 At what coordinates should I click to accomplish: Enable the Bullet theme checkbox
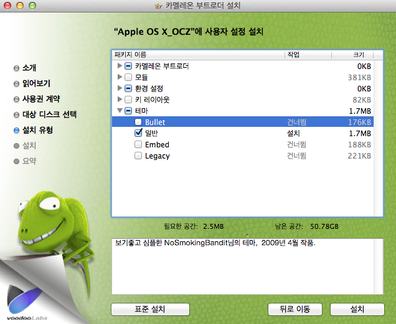tap(138, 122)
